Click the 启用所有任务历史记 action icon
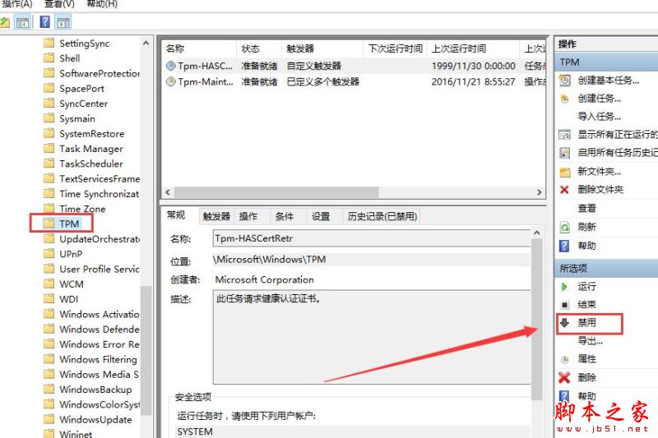The height and width of the screenshot is (438, 658). coord(565,153)
